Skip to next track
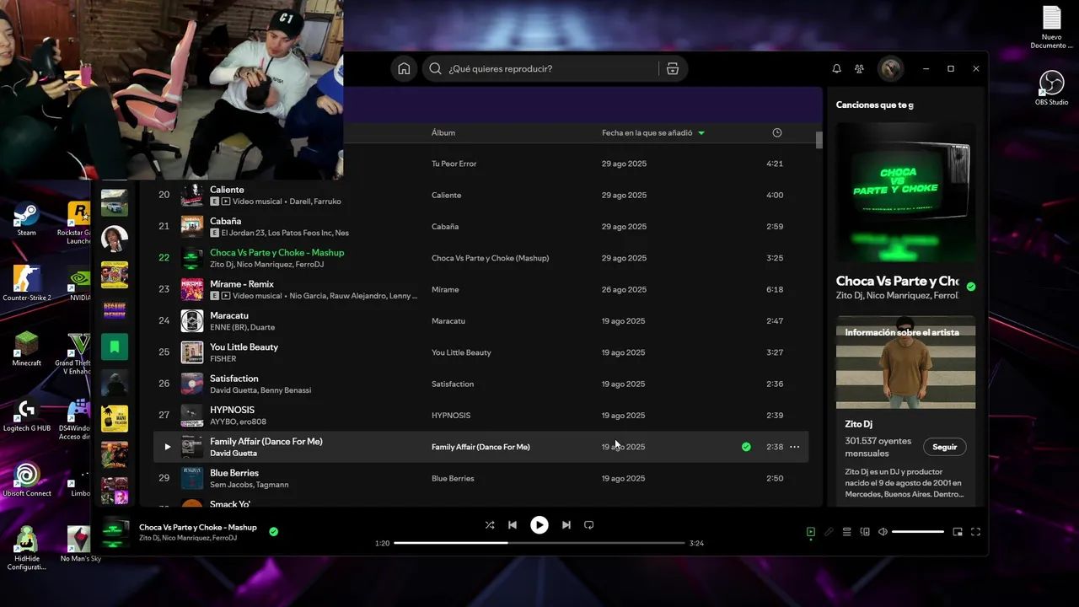 (x=566, y=524)
